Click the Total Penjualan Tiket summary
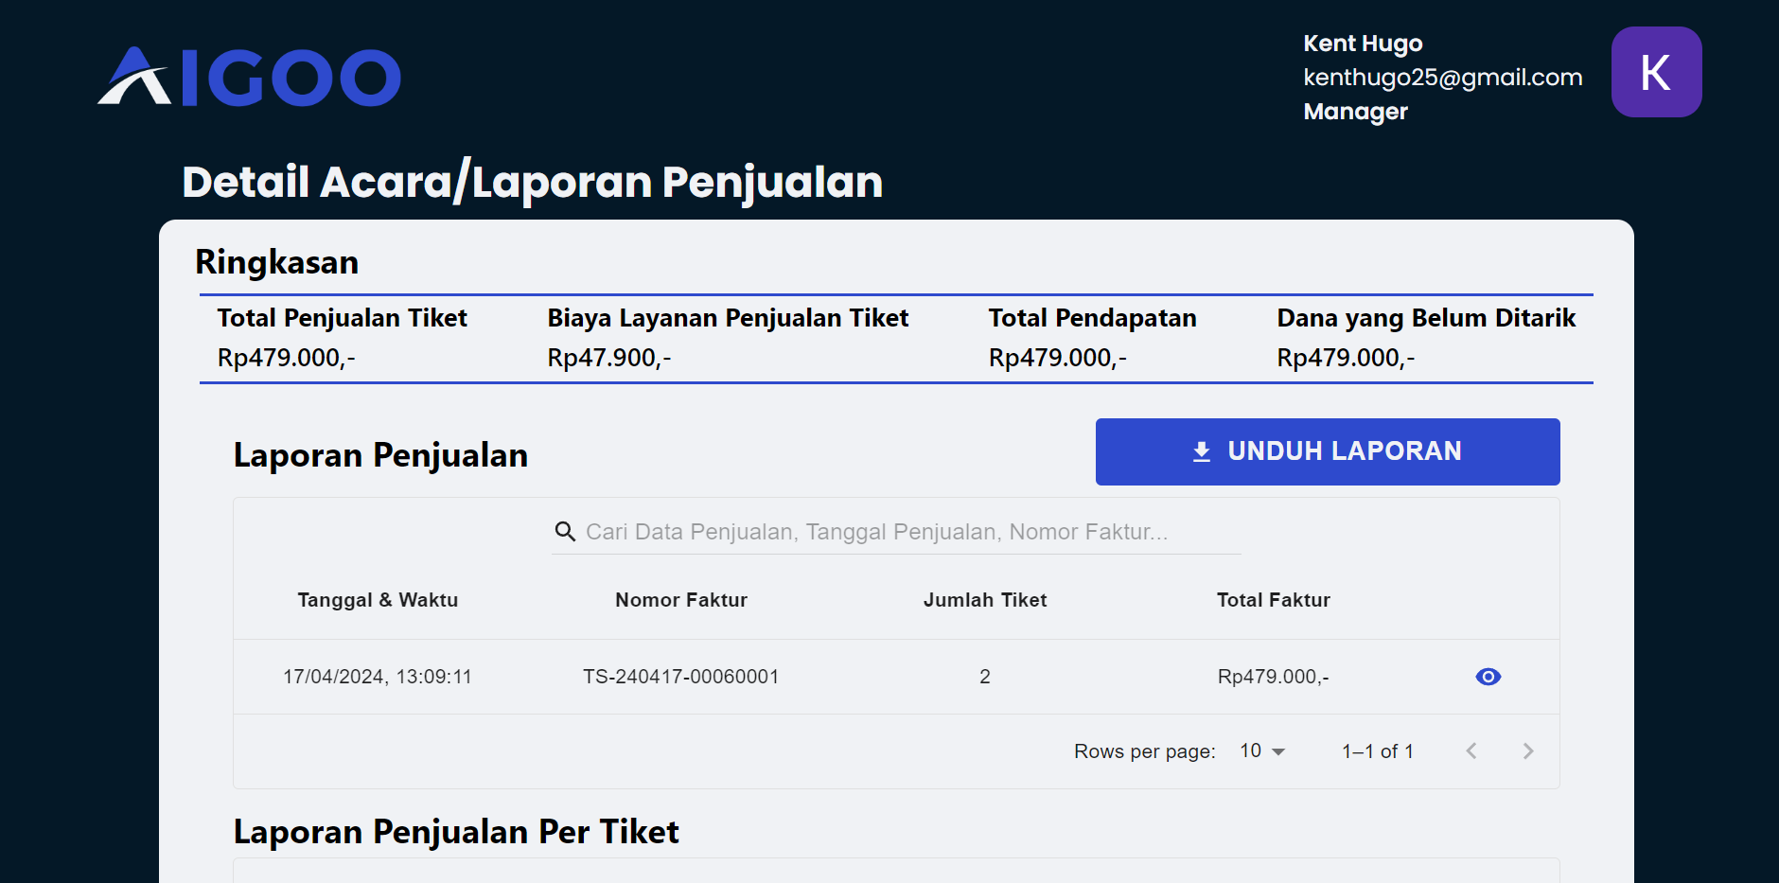Screen dimensions: 1779x883 (343, 338)
